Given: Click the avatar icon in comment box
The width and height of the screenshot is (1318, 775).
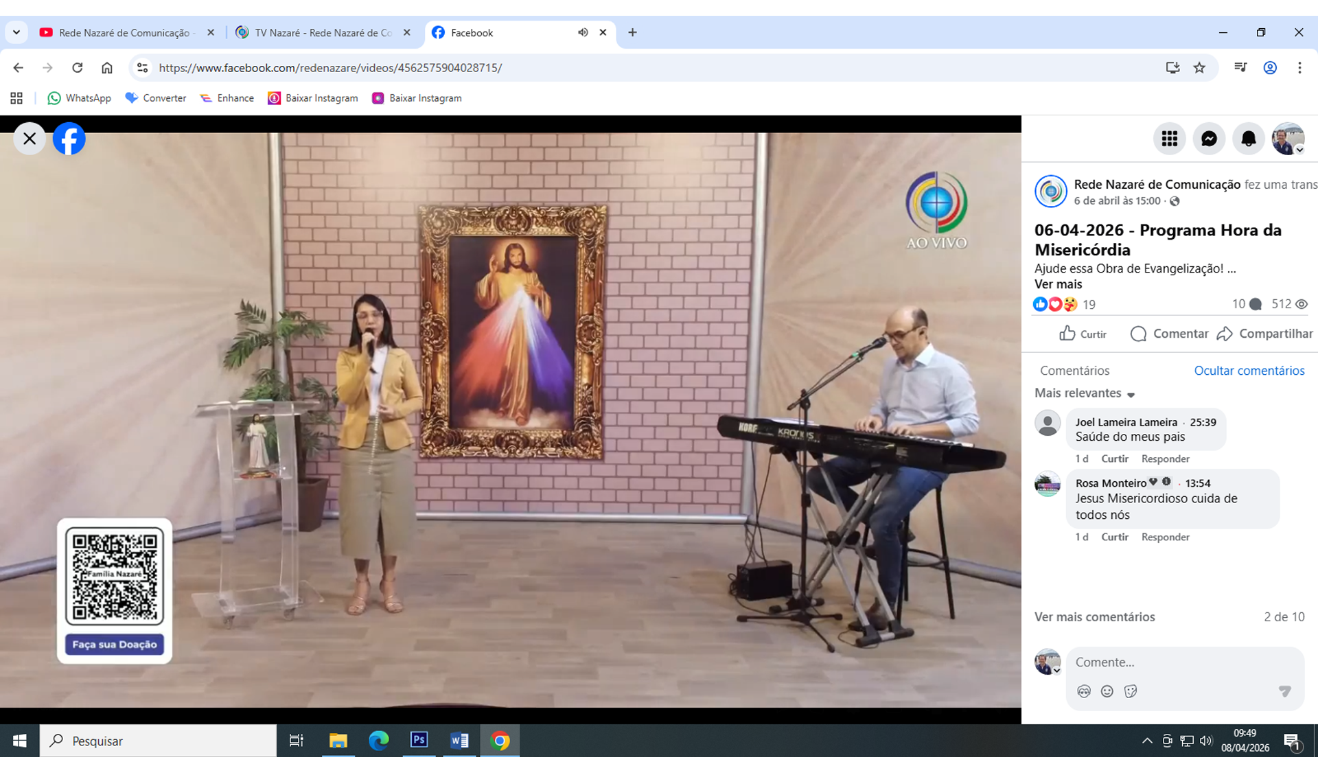Looking at the screenshot, I should point(1084,691).
